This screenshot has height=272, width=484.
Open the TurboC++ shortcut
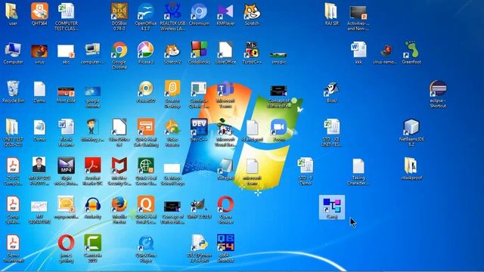coord(252,51)
